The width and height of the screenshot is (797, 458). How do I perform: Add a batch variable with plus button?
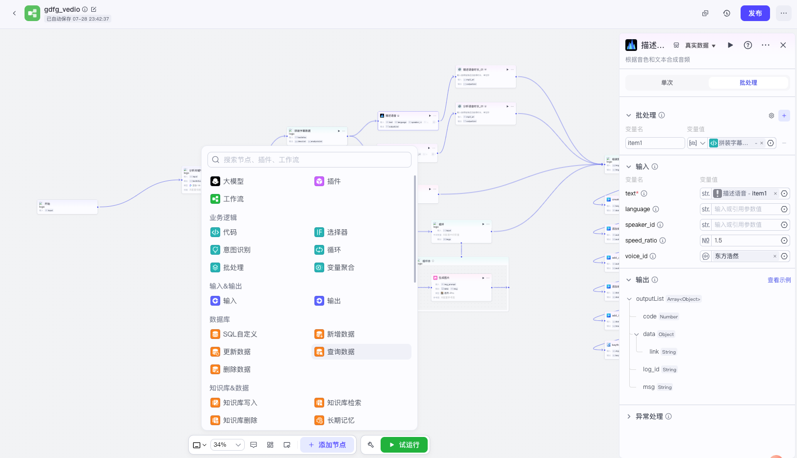(x=784, y=116)
